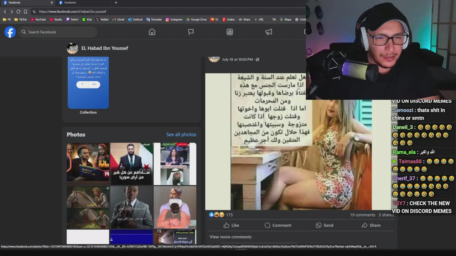Screen dimensions: 456x256
Task: Open photo of news woman and sheikh
Action: click(175, 164)
